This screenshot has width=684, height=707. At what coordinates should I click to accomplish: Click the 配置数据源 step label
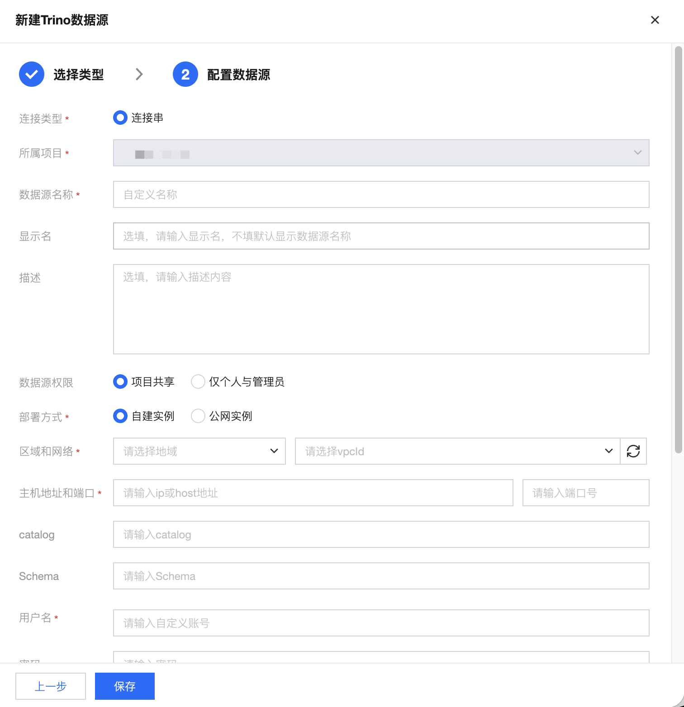238,75
